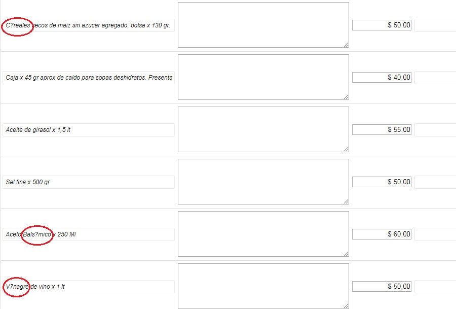Click the Aceite de girasol x 1,5 lt field
Viewport: 456px width, 309px height.
click(x=89, y=130)
